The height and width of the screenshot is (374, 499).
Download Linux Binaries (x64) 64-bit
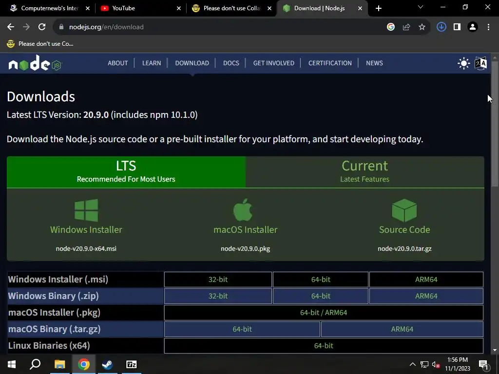[x=324, y=345]
